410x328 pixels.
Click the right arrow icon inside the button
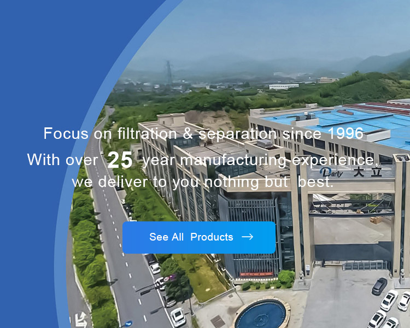click(x=247, y=237)
